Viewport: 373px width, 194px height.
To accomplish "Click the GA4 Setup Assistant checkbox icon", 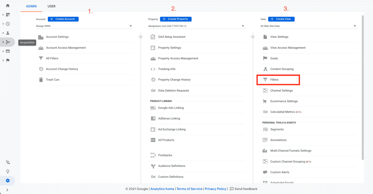I will click(153, 37).
